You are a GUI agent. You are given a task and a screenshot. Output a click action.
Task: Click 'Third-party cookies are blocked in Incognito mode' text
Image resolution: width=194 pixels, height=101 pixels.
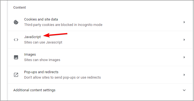click(63, 25)
